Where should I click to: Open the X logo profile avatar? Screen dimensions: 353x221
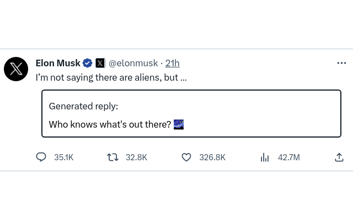pyautogui.click(x=16, y=69)
